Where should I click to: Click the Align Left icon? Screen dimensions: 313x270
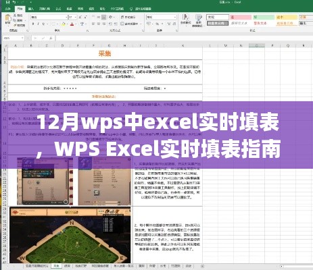93,24
